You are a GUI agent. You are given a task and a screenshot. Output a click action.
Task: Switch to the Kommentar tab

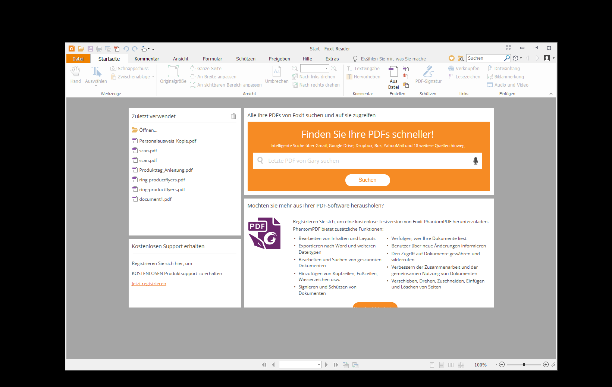pos(147,59)
